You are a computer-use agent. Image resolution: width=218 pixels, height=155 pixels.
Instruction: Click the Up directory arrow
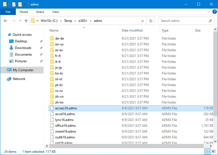click(26, 21)
